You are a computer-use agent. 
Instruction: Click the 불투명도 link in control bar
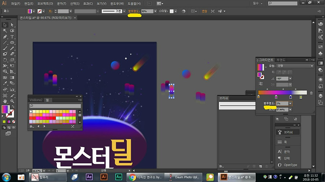[x=134, y=11]
